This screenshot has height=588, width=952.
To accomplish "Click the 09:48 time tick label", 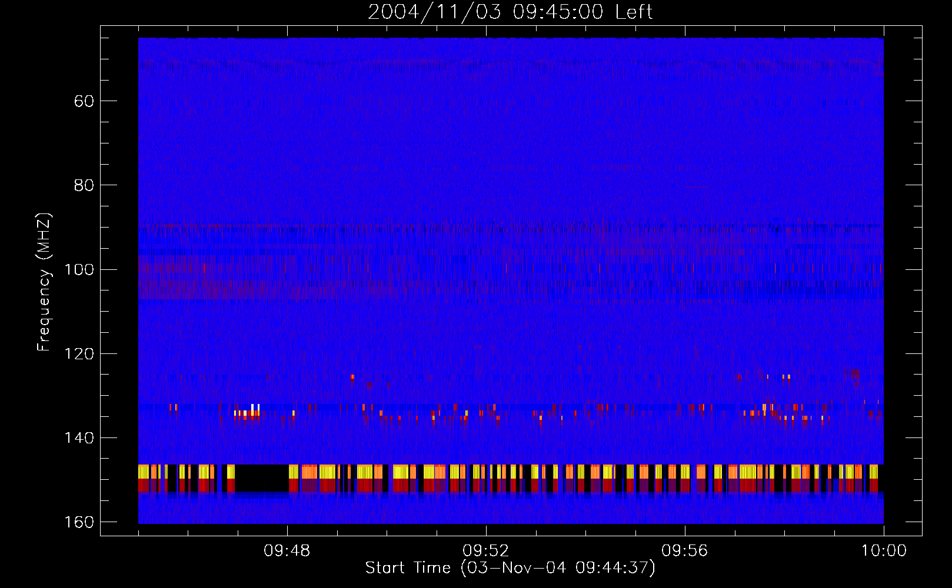I will 287,551.
